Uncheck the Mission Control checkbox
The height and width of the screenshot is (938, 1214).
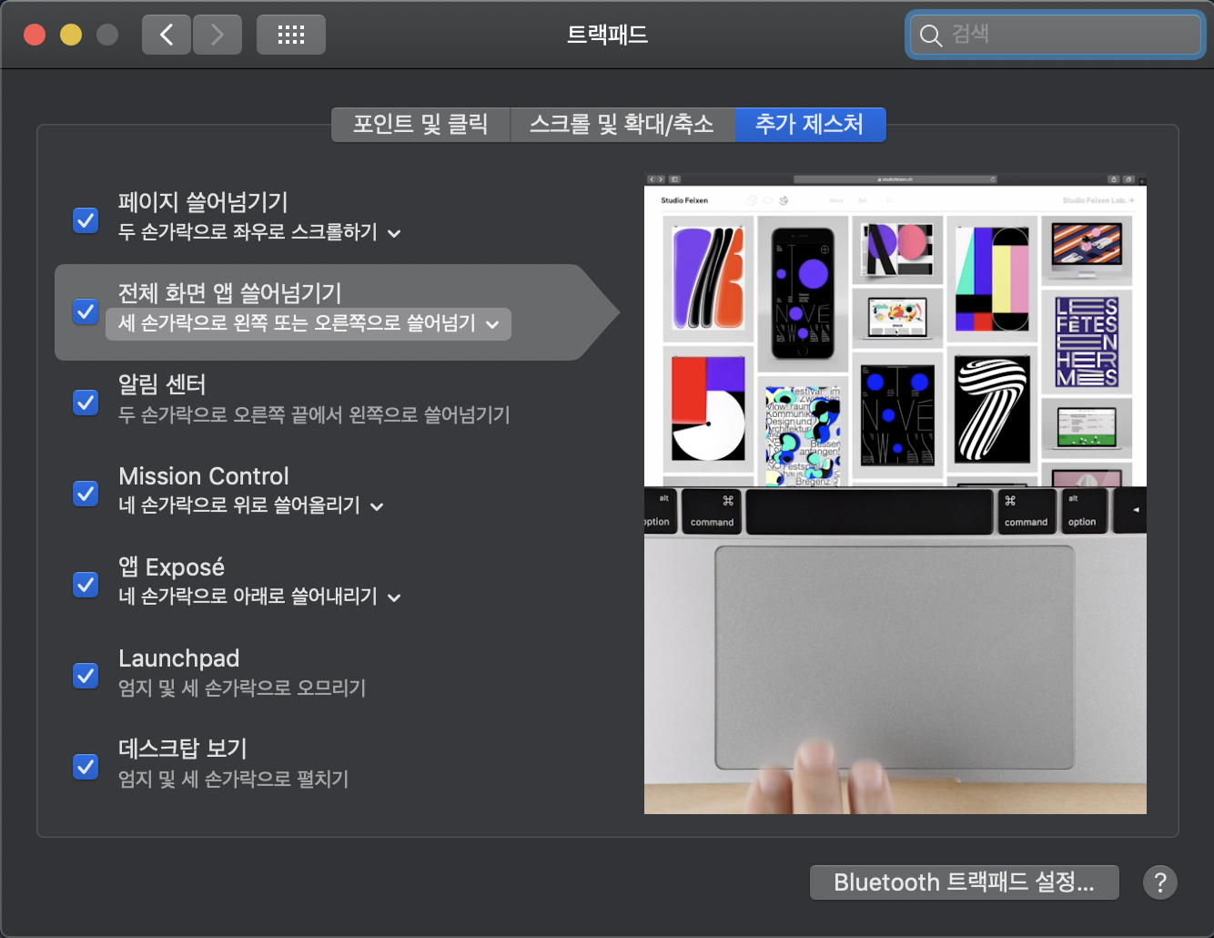click(86, 493)
